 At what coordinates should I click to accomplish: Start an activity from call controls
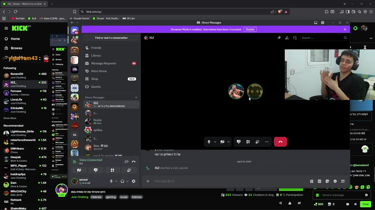248,142
